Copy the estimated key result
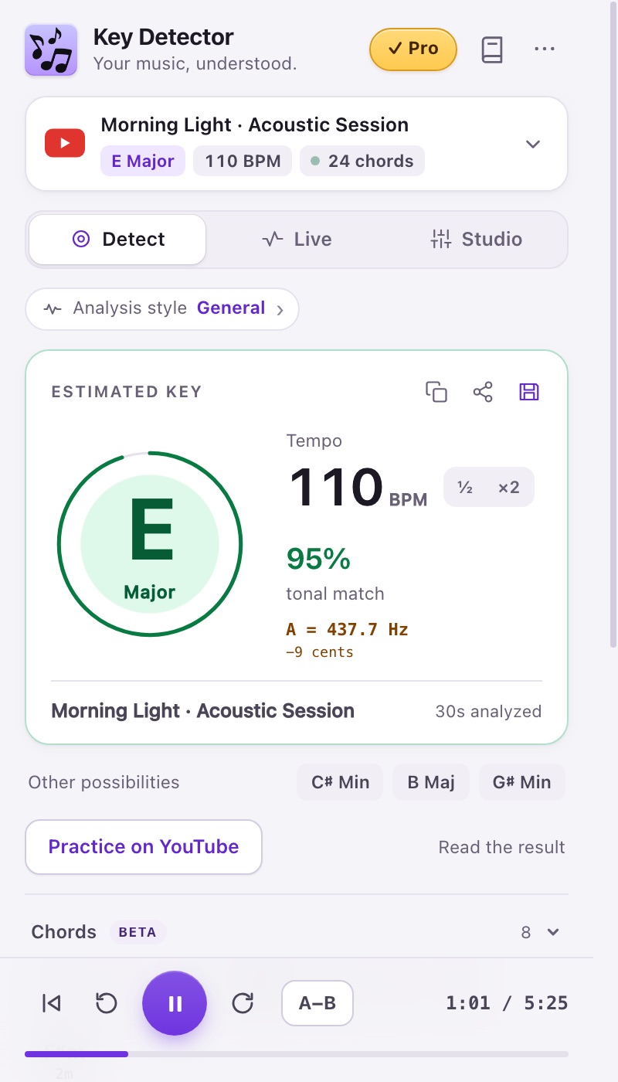618x1082 pixels. click(436, 392)
